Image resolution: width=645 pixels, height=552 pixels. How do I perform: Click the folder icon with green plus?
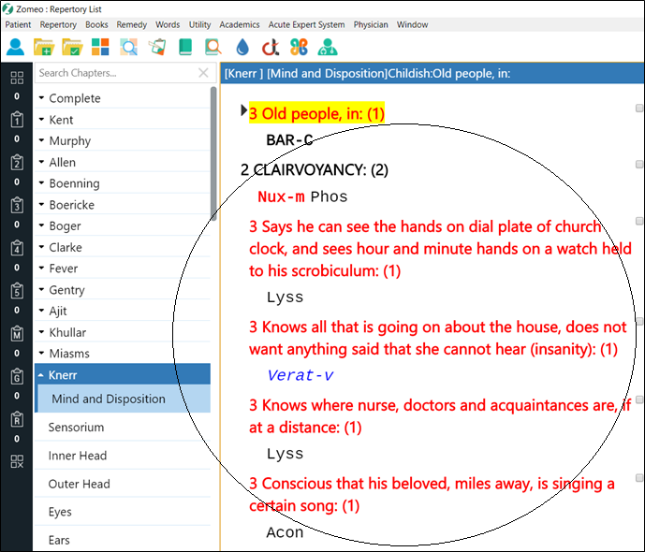click(44, 47)
